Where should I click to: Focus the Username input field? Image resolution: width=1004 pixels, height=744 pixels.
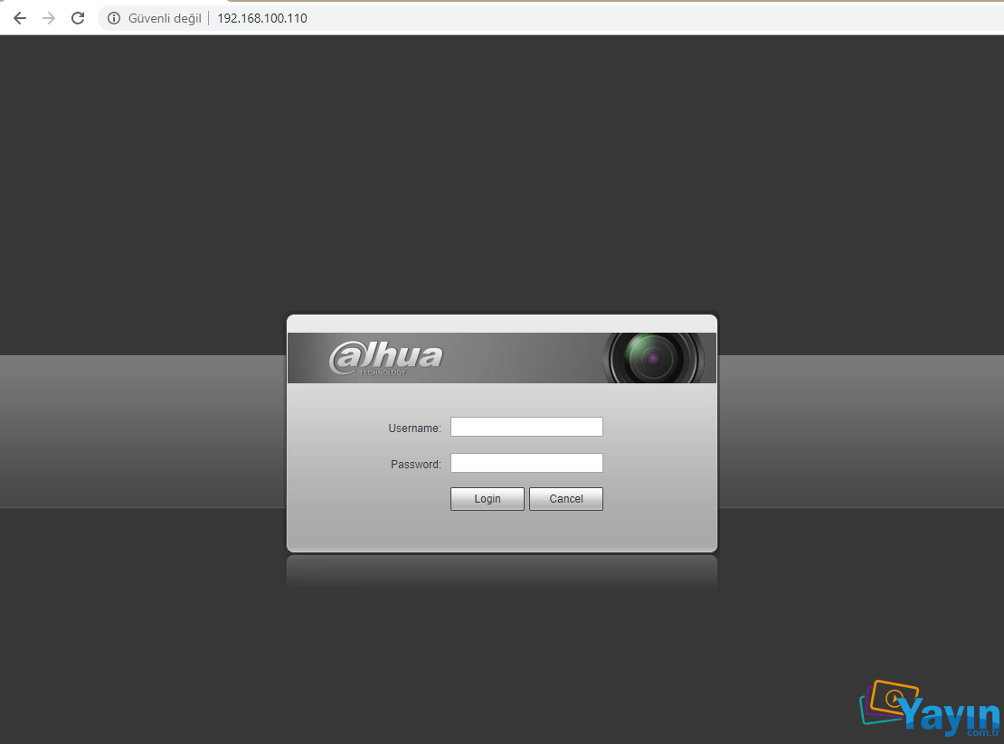tap(526, 427)
